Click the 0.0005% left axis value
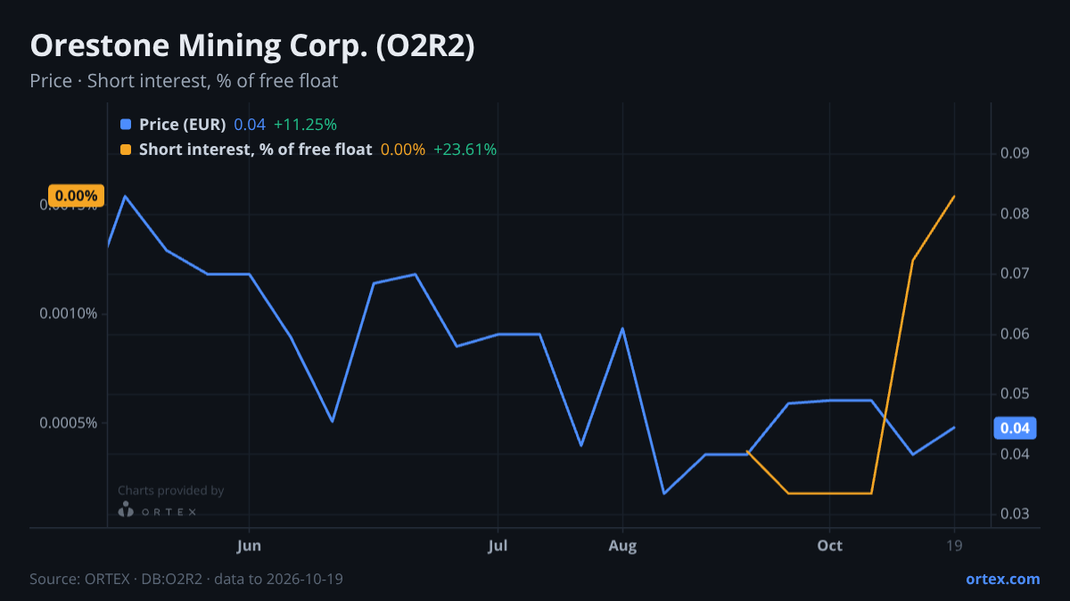 (69, 422)
